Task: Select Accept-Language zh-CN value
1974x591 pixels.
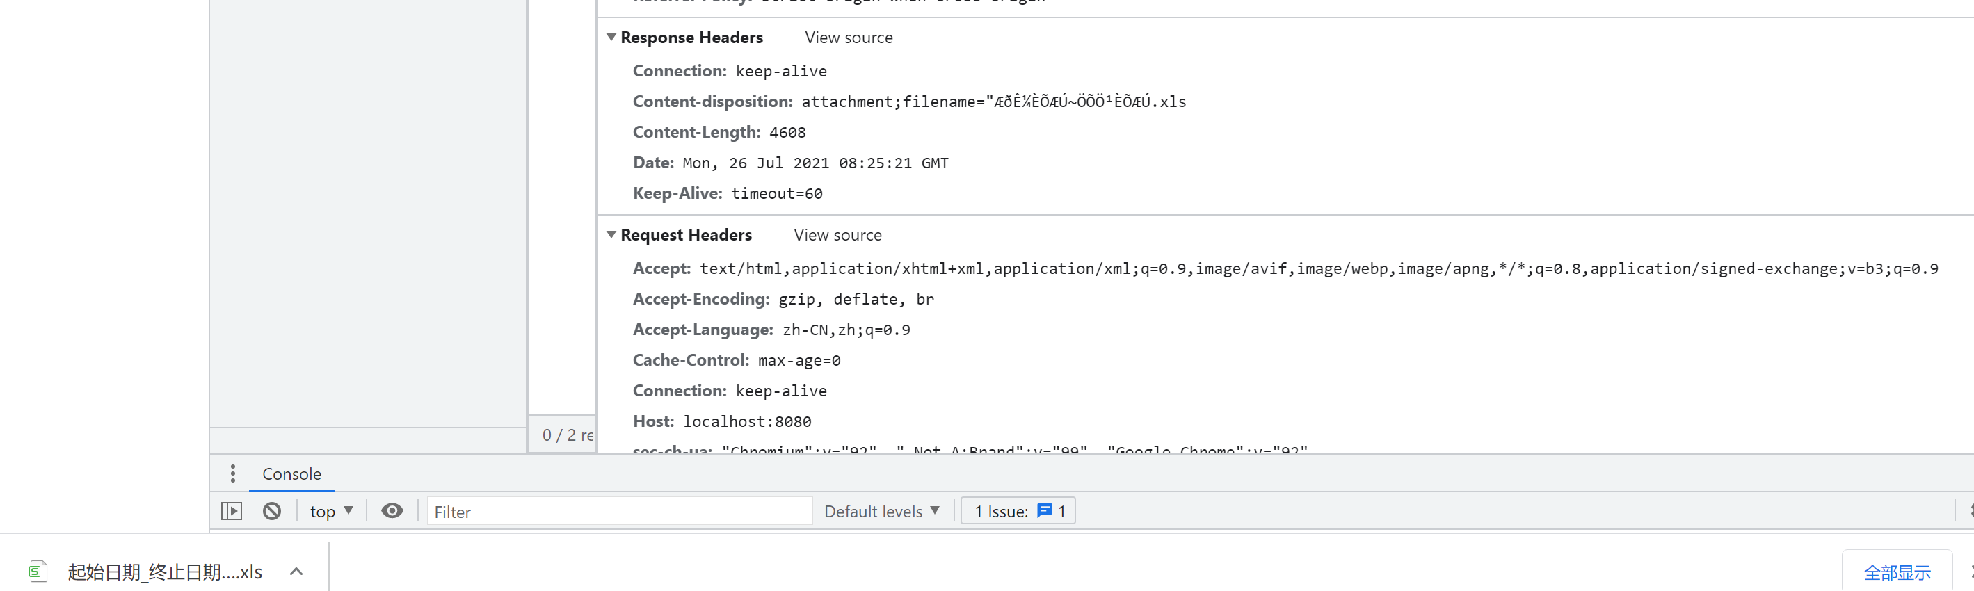Action: point(846,330)
